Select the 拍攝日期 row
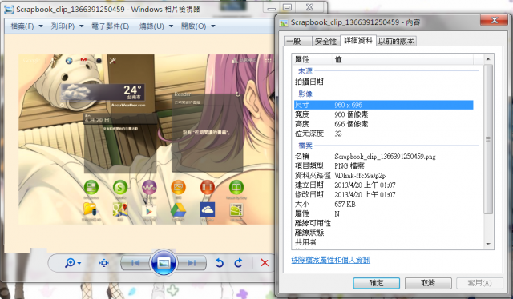The width and height of the screenshot is (513, 299). (x=383, y=82)
